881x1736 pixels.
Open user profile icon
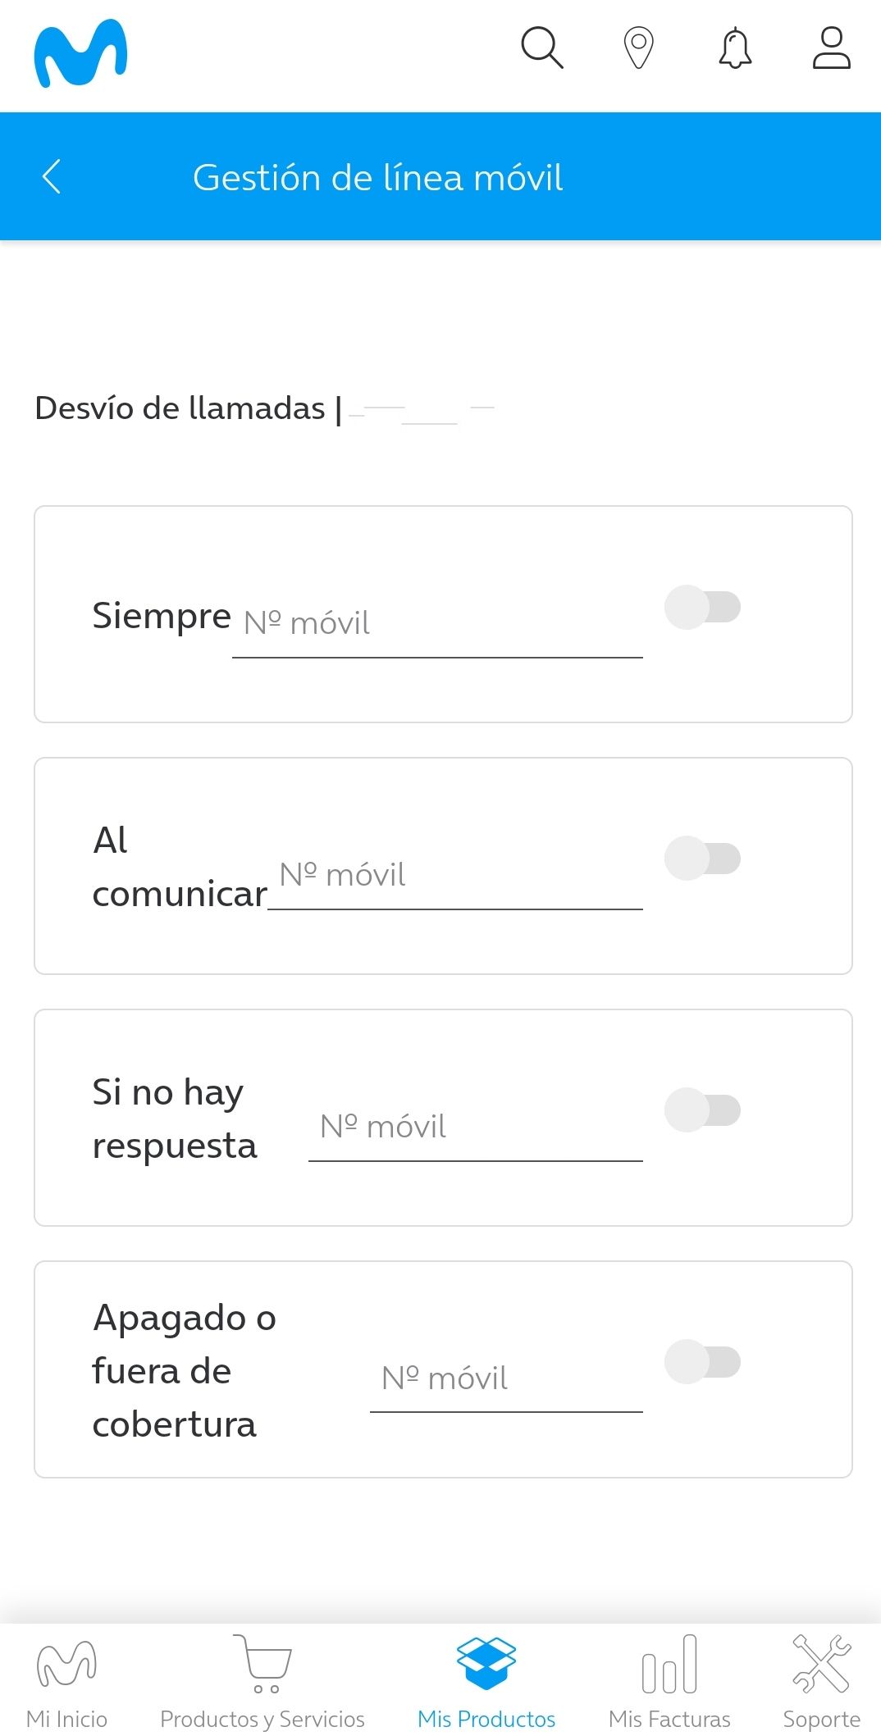point(831,48)
